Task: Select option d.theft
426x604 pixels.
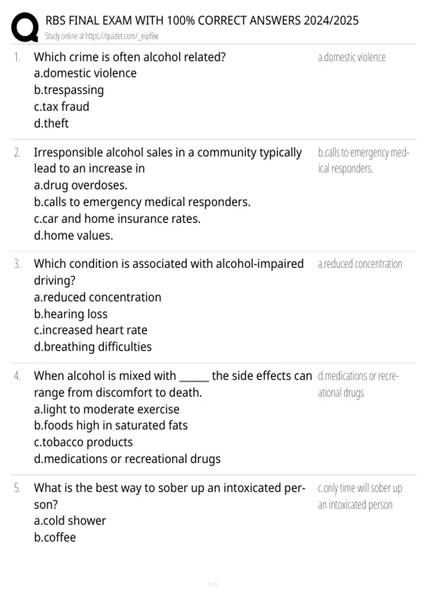Action: (x=51, y=123)
